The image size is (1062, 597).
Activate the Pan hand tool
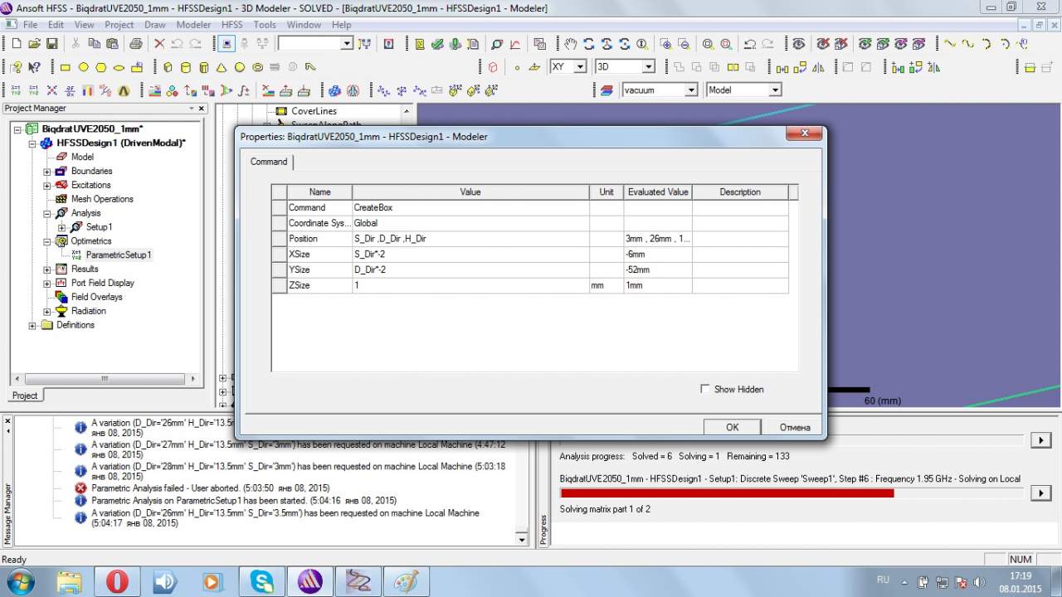pos(571,44)
